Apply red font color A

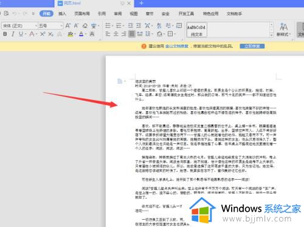(32, 34)
